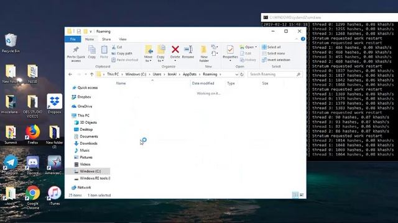This screenshot has width=398, height=223.
Task: Select the Discord desktop shortcut
Action: coord(33,165)
